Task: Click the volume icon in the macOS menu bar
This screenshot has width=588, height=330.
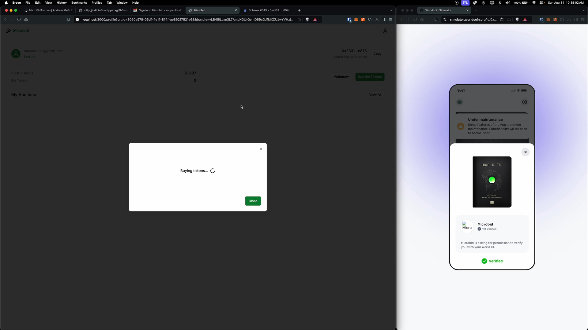Action: point(508,3)
